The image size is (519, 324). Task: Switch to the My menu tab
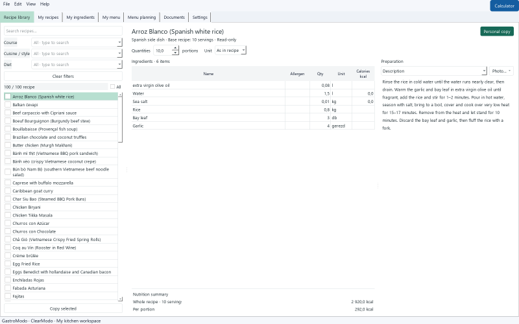(x=111, y=17)
